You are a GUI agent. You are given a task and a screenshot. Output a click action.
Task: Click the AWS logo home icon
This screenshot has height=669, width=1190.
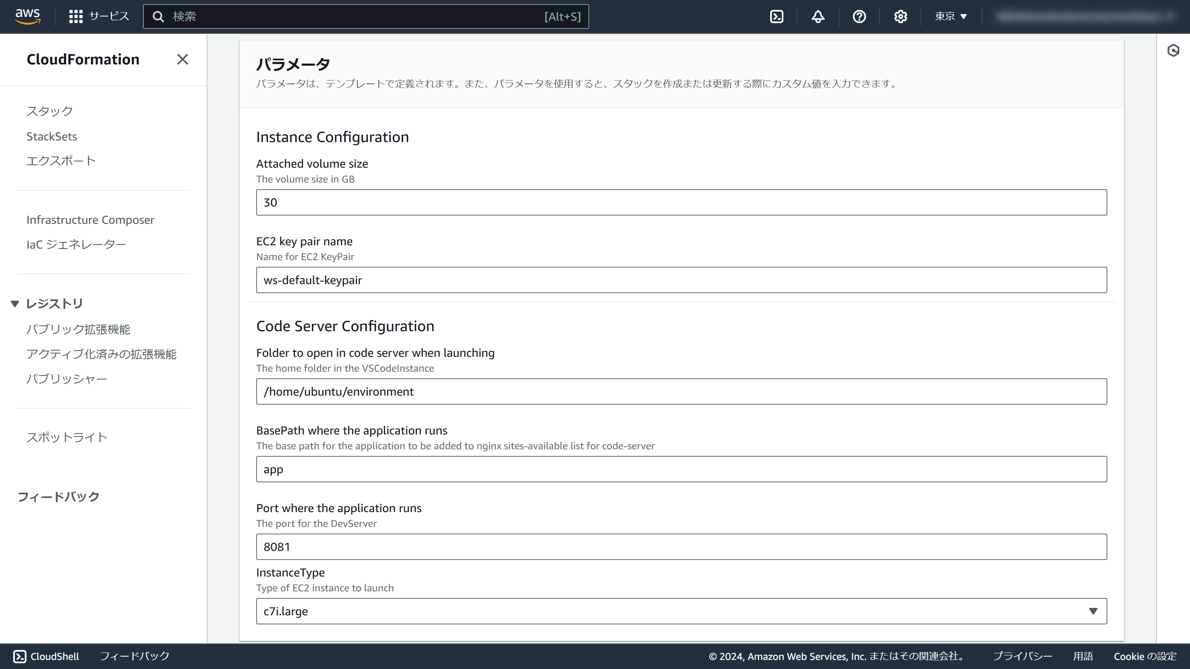pos(28,16)
